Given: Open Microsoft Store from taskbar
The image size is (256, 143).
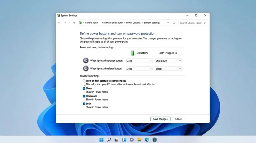Looking at the screenshot, I should [154, 140].
